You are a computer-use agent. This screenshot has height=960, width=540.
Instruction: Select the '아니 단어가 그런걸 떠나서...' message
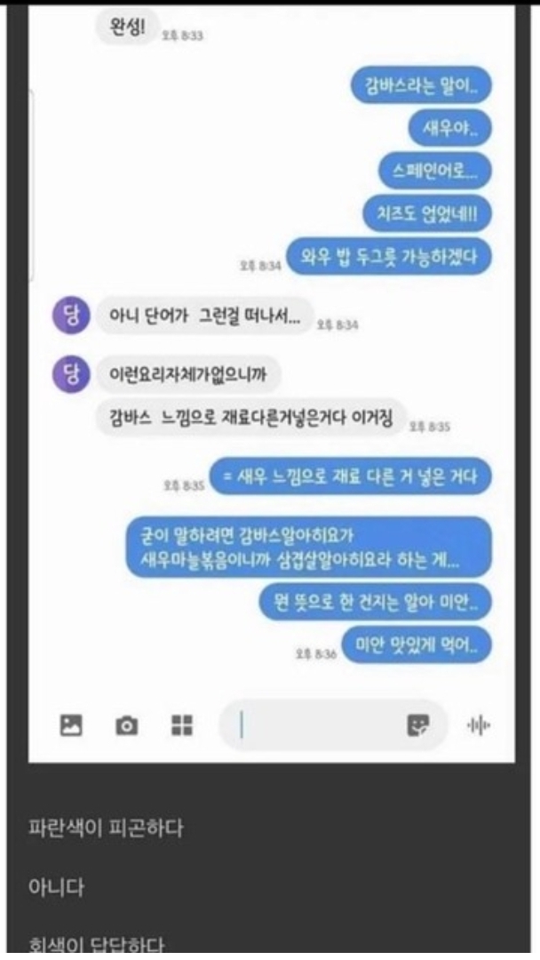(205, 316)
